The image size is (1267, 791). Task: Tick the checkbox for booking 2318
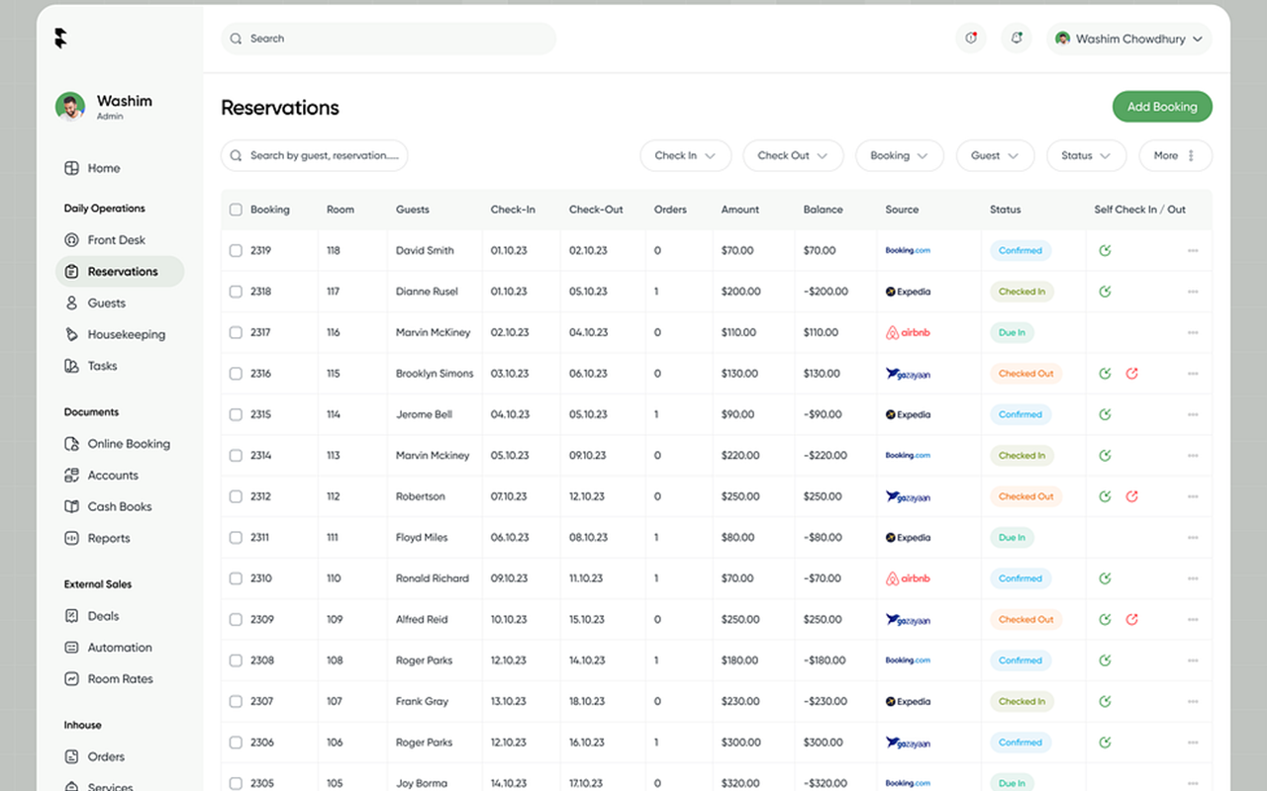tap(236, 292)
